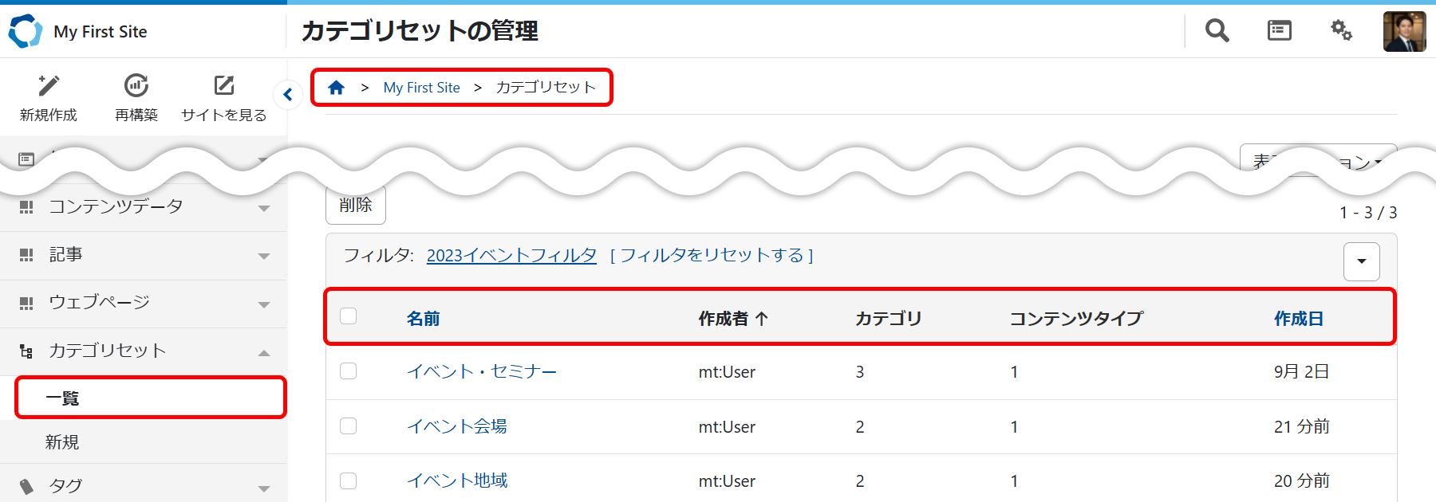Image resolution: width=1436 pixels, height=502 pixels.
Task: Open the system settings gears icon
Action: pos(1341,31)
